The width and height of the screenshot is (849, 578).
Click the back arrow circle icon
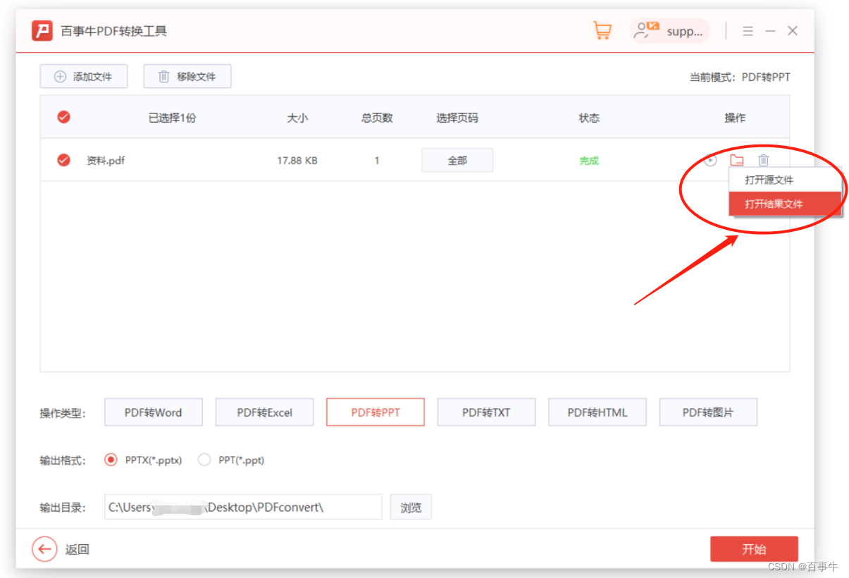pos(44,549)
